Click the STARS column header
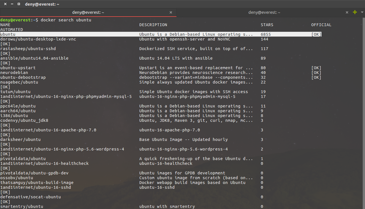 tap(266, 24)
